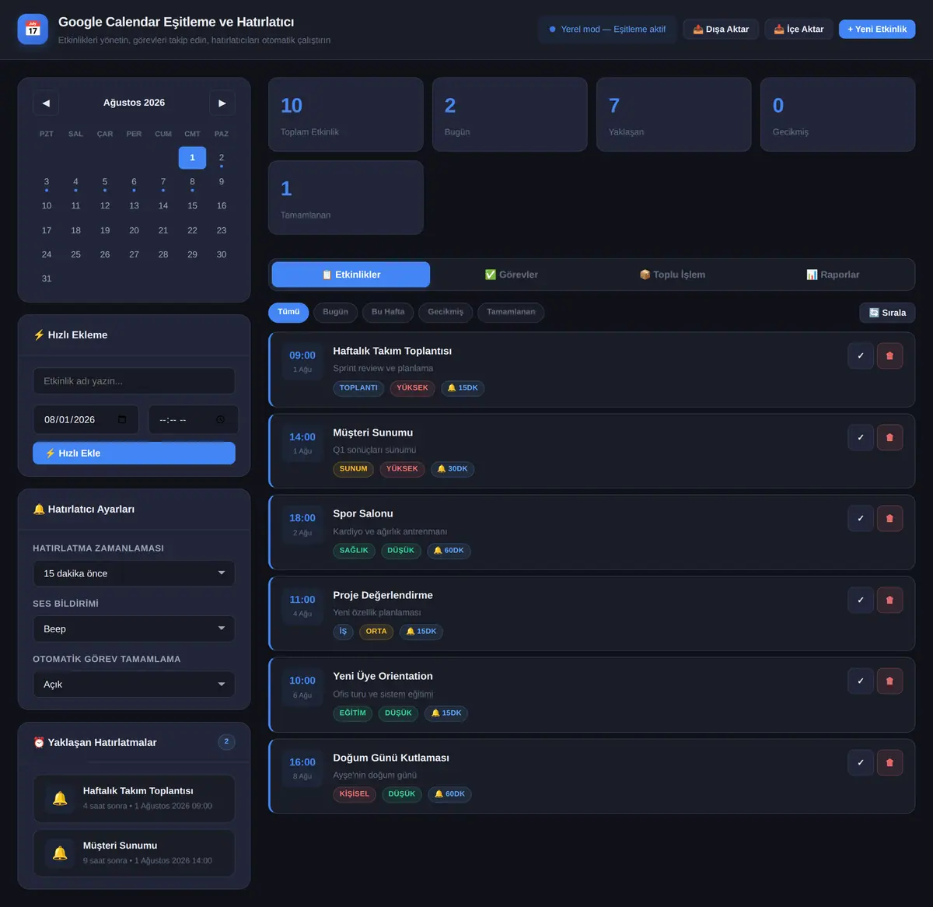Viewport: 933px width, 907px height.
Task: Delete Haftalık Takım Toplantısı event
Action: point(890,355)
